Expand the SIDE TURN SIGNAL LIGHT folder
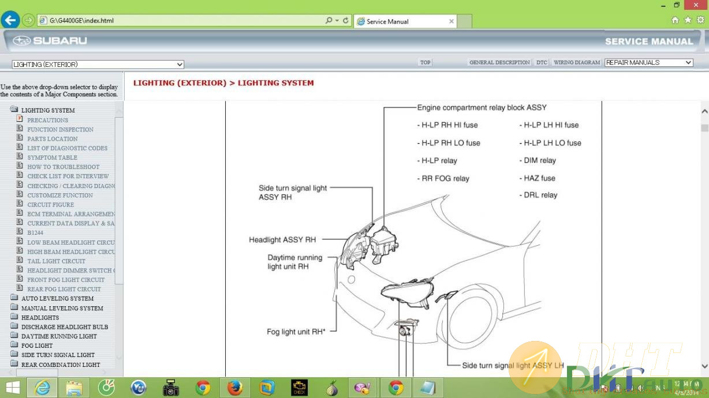The image size is (709, 398). point(14,355)
